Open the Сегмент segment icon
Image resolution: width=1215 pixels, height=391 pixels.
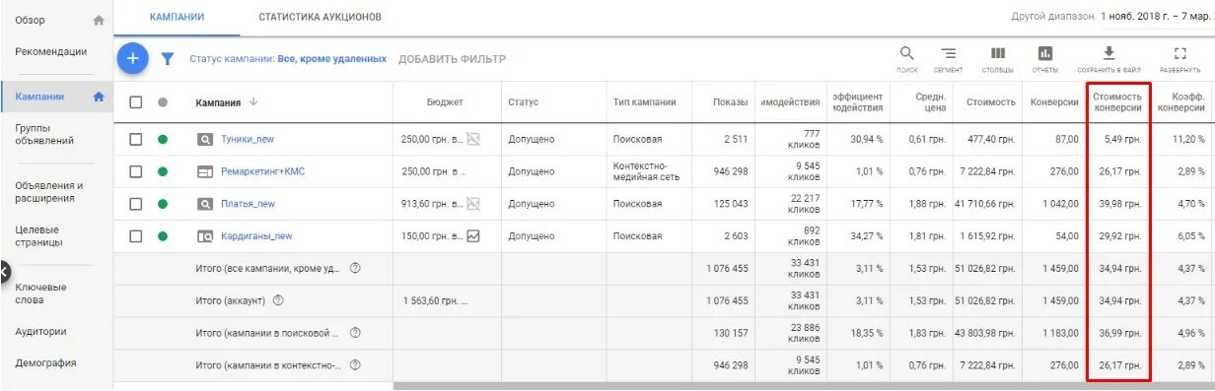(x=948, y=53)
